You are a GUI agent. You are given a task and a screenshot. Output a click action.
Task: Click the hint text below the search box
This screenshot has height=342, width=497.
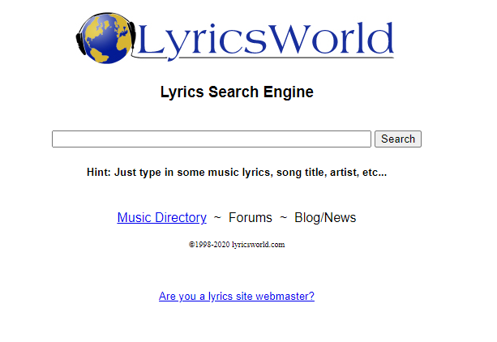pyautogui.click(x=237, y=172)
